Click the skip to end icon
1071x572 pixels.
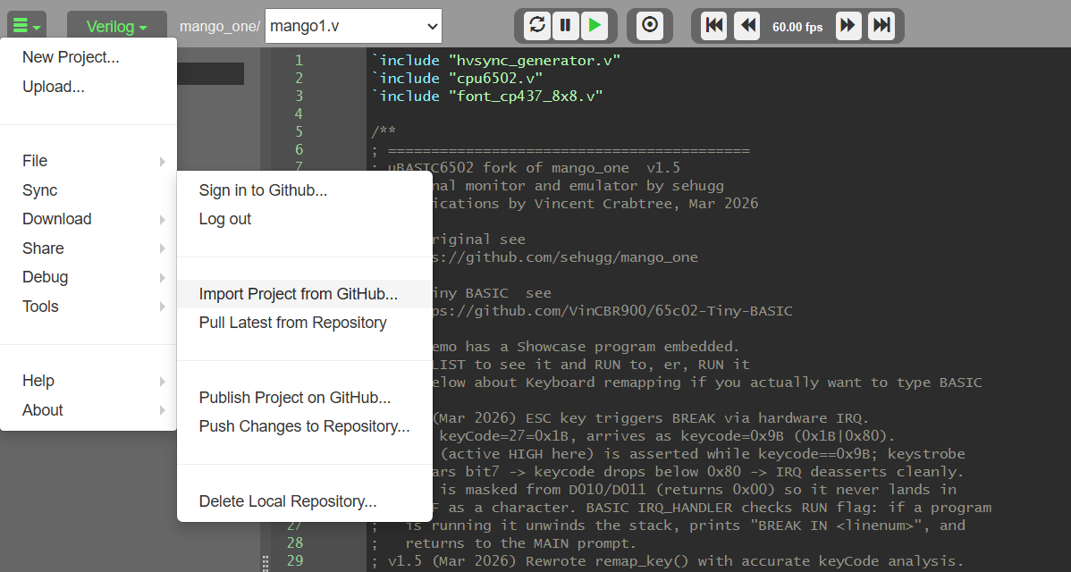click(881, 26)
